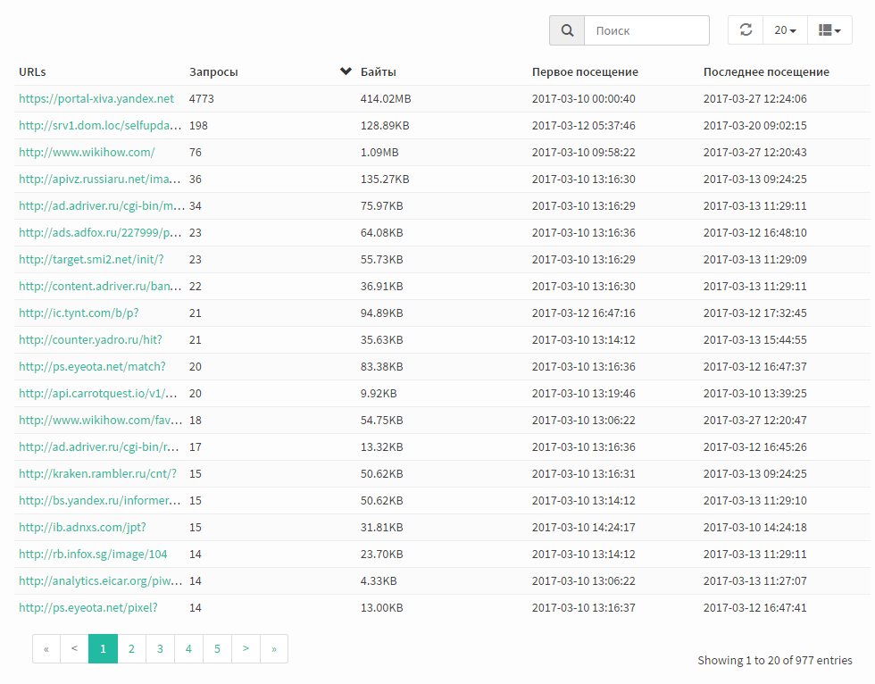The height and width of the screenshot is (684, 875).
Task: Select pagination page 3
Action: (160, 649)
